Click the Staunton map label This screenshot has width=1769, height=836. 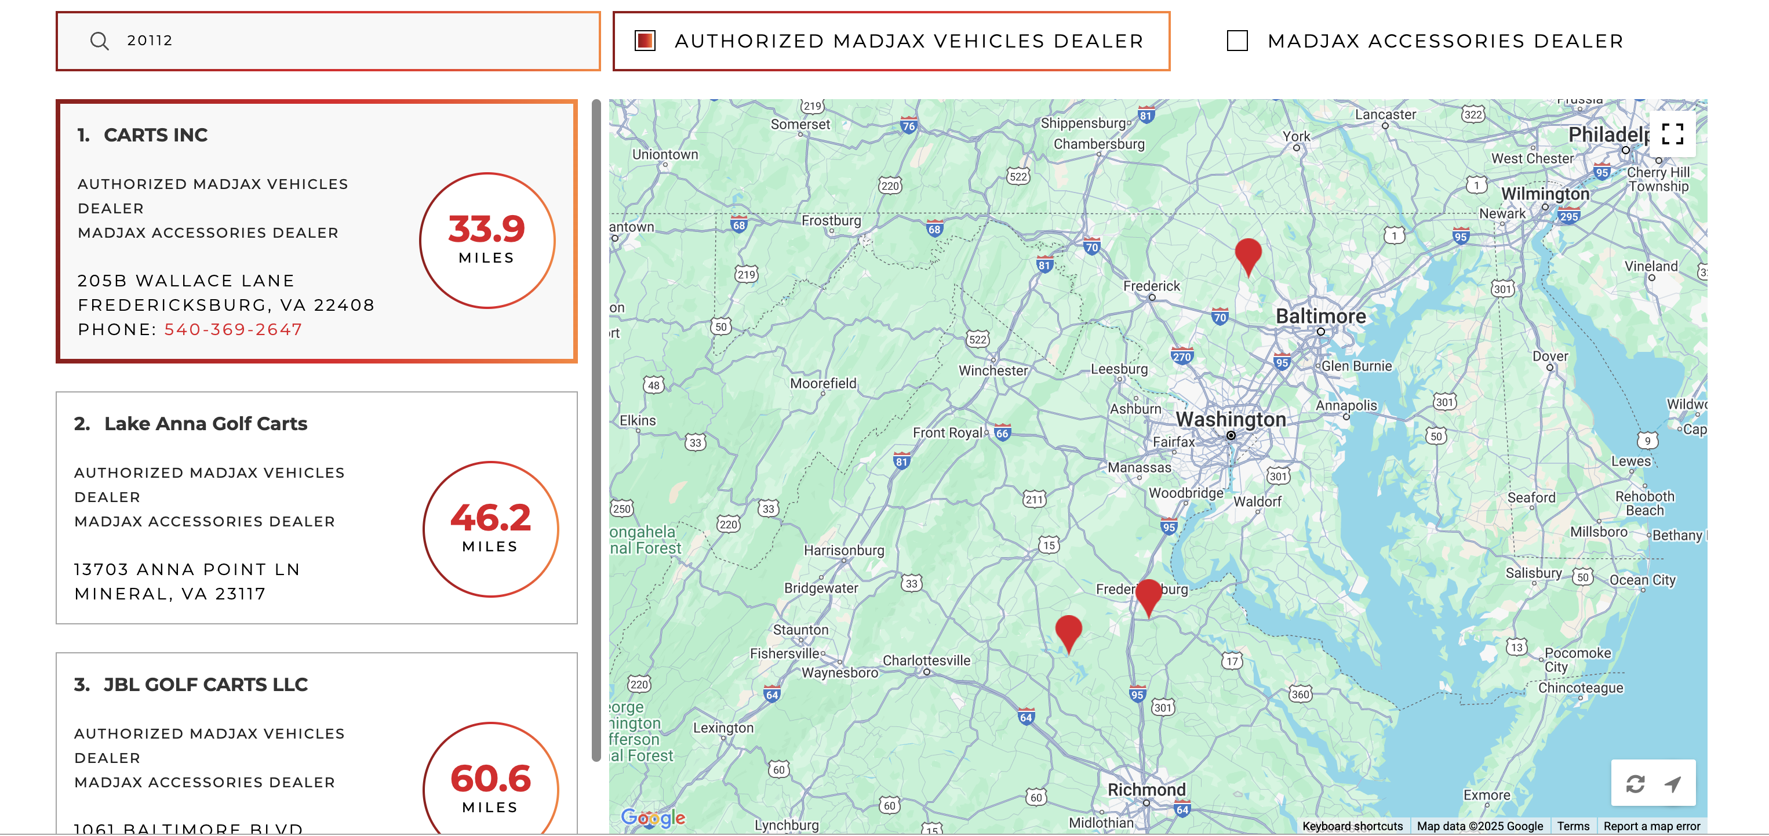click(x=800, y=629)
